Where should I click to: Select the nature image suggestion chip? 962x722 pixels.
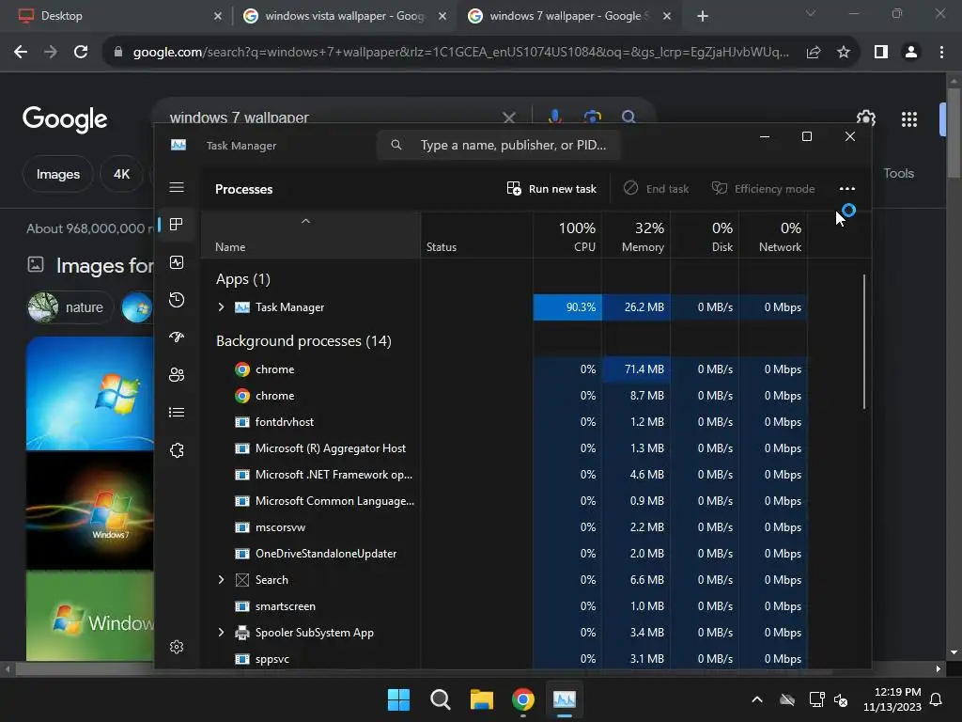coord(70,307)
